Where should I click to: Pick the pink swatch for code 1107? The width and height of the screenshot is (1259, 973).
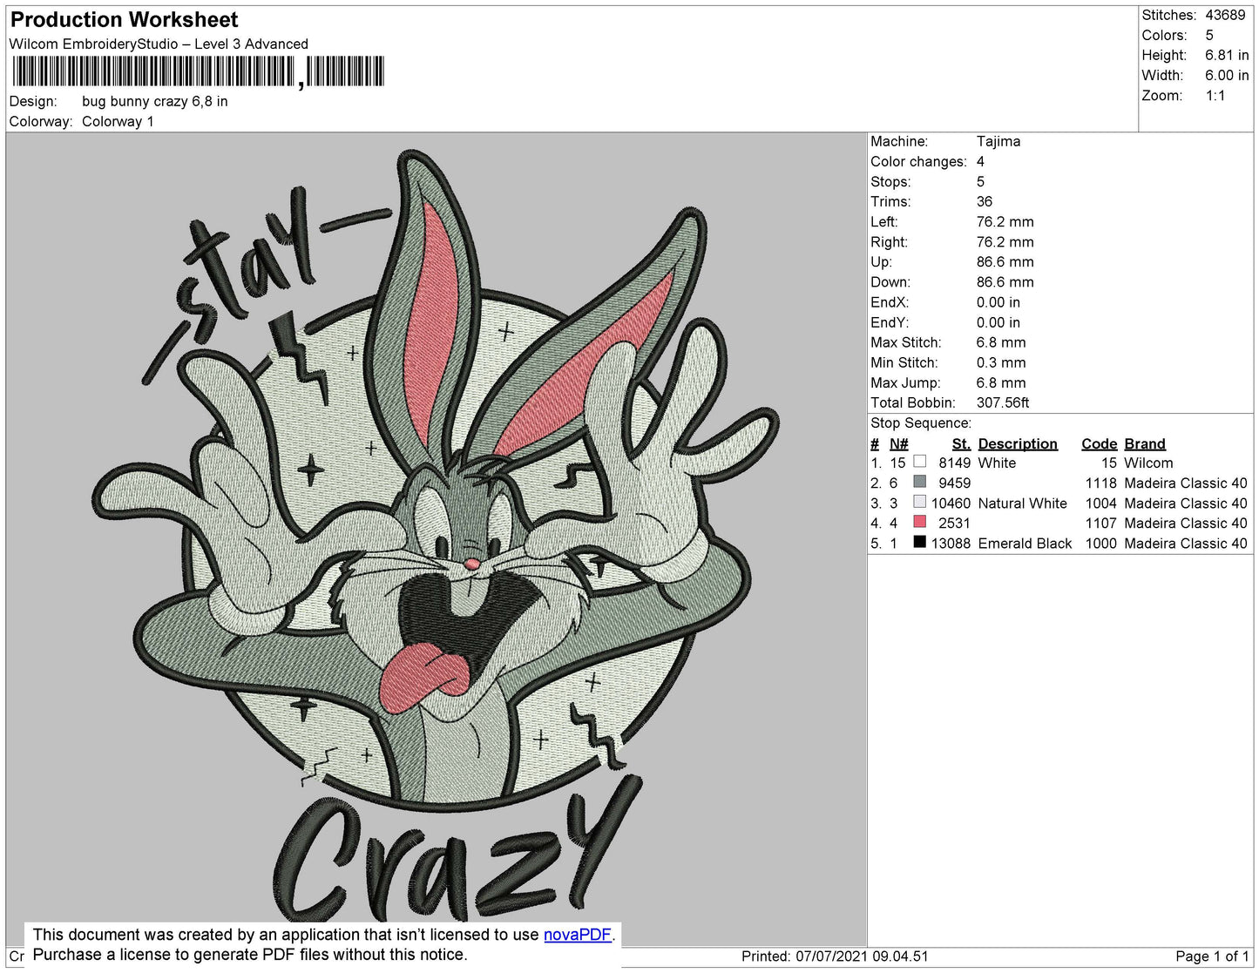(919, 522)
